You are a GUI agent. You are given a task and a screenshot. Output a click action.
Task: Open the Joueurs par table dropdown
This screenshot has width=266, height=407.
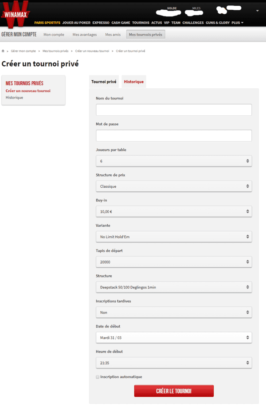tap(174, 161)
